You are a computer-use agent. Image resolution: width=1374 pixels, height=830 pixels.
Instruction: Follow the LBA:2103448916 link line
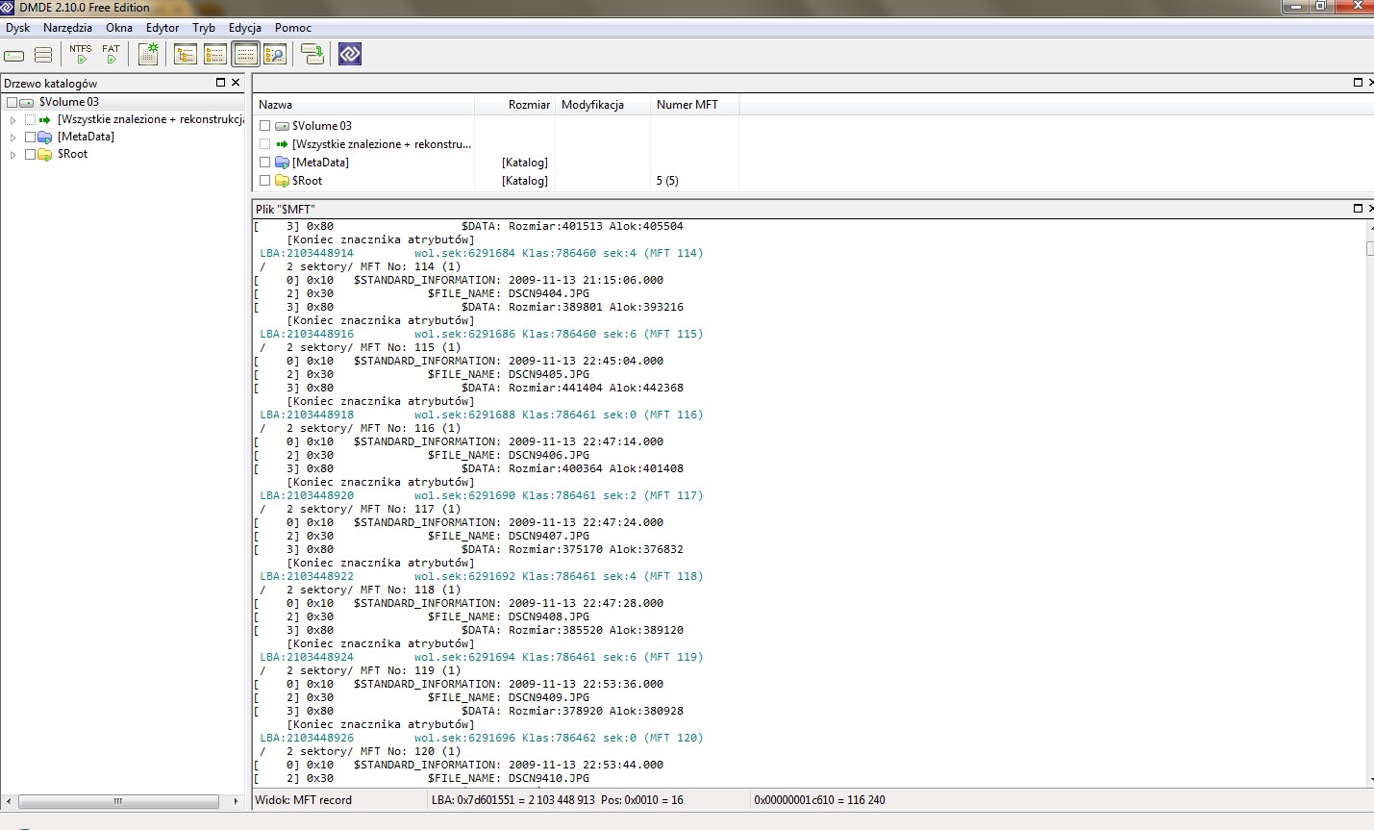482,334
